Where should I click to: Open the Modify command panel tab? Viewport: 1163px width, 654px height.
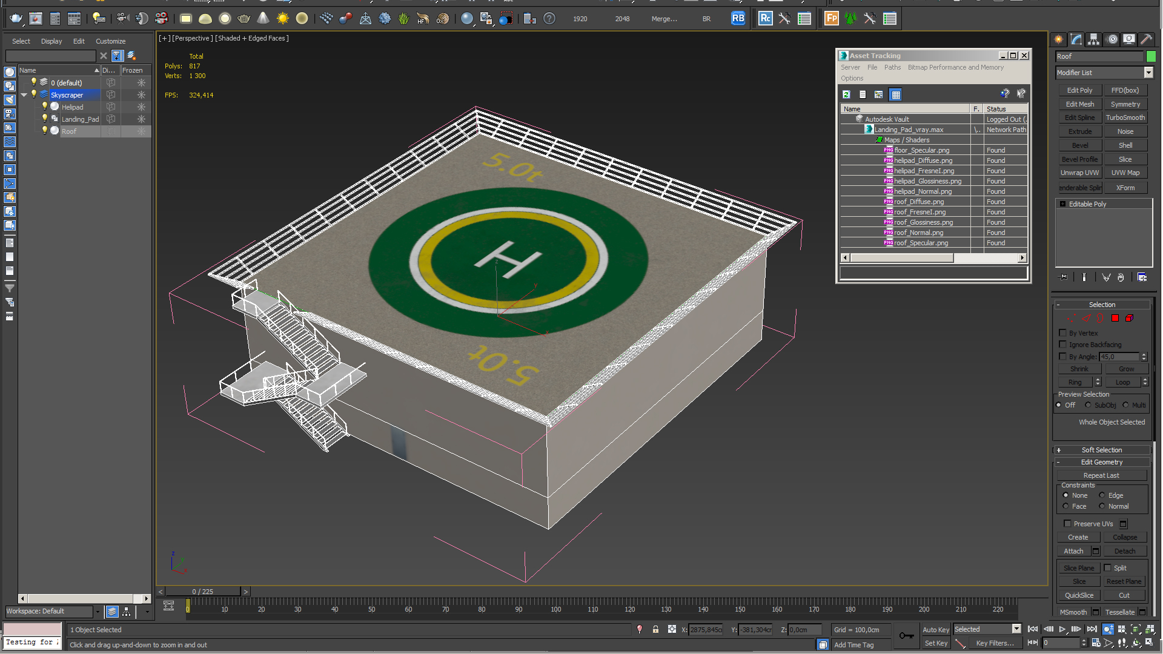tap(1076, 39)
